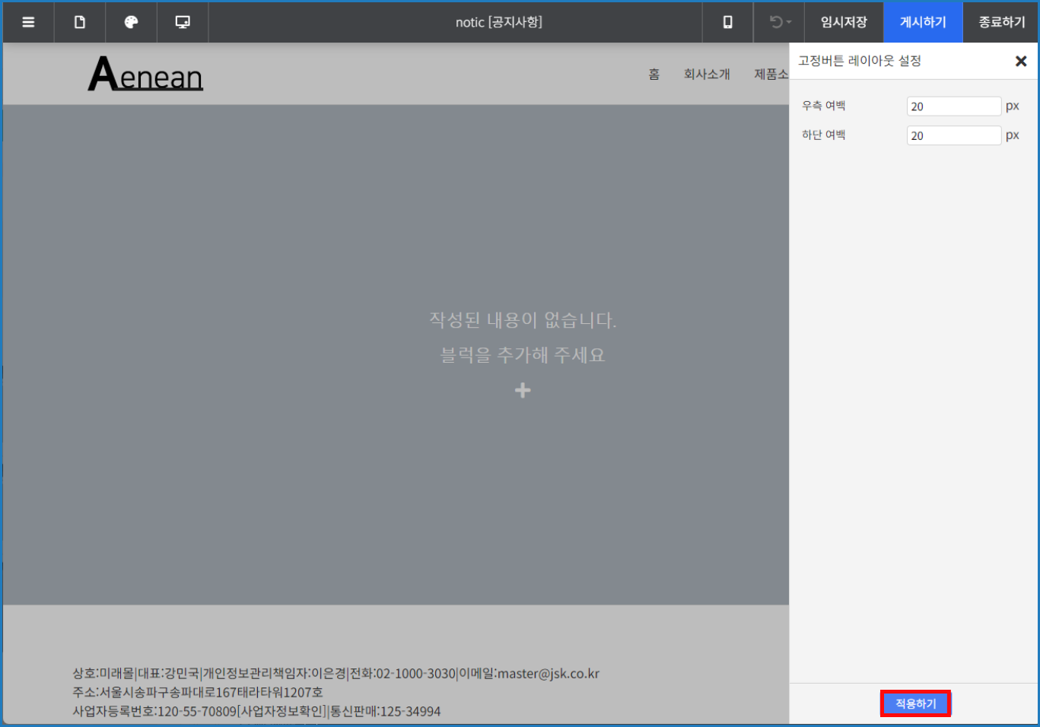Focus the 하단 여백 input field
1040x727 pixels.
coord(953,136)
